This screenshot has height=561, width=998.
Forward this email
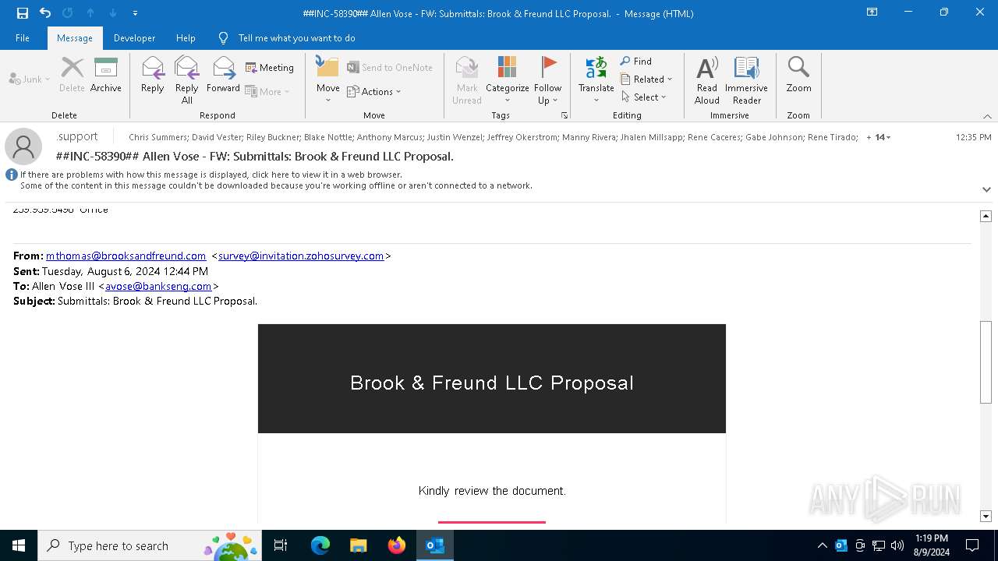click(223, 76)
